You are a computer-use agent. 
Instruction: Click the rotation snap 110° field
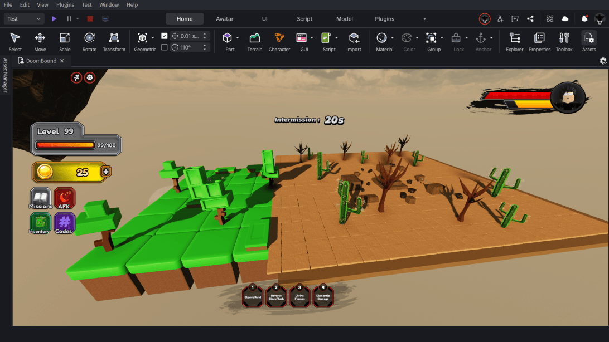pos(190,47)
